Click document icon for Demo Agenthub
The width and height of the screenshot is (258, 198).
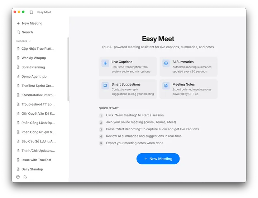[18, 77]
